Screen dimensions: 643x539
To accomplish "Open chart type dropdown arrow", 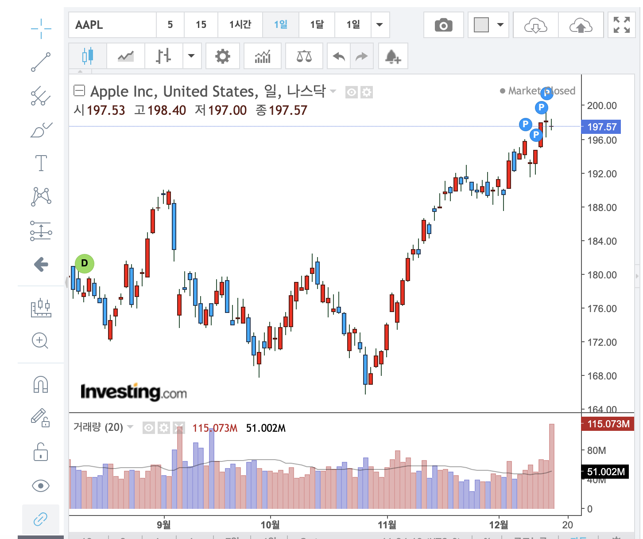I will click(191, 56).
